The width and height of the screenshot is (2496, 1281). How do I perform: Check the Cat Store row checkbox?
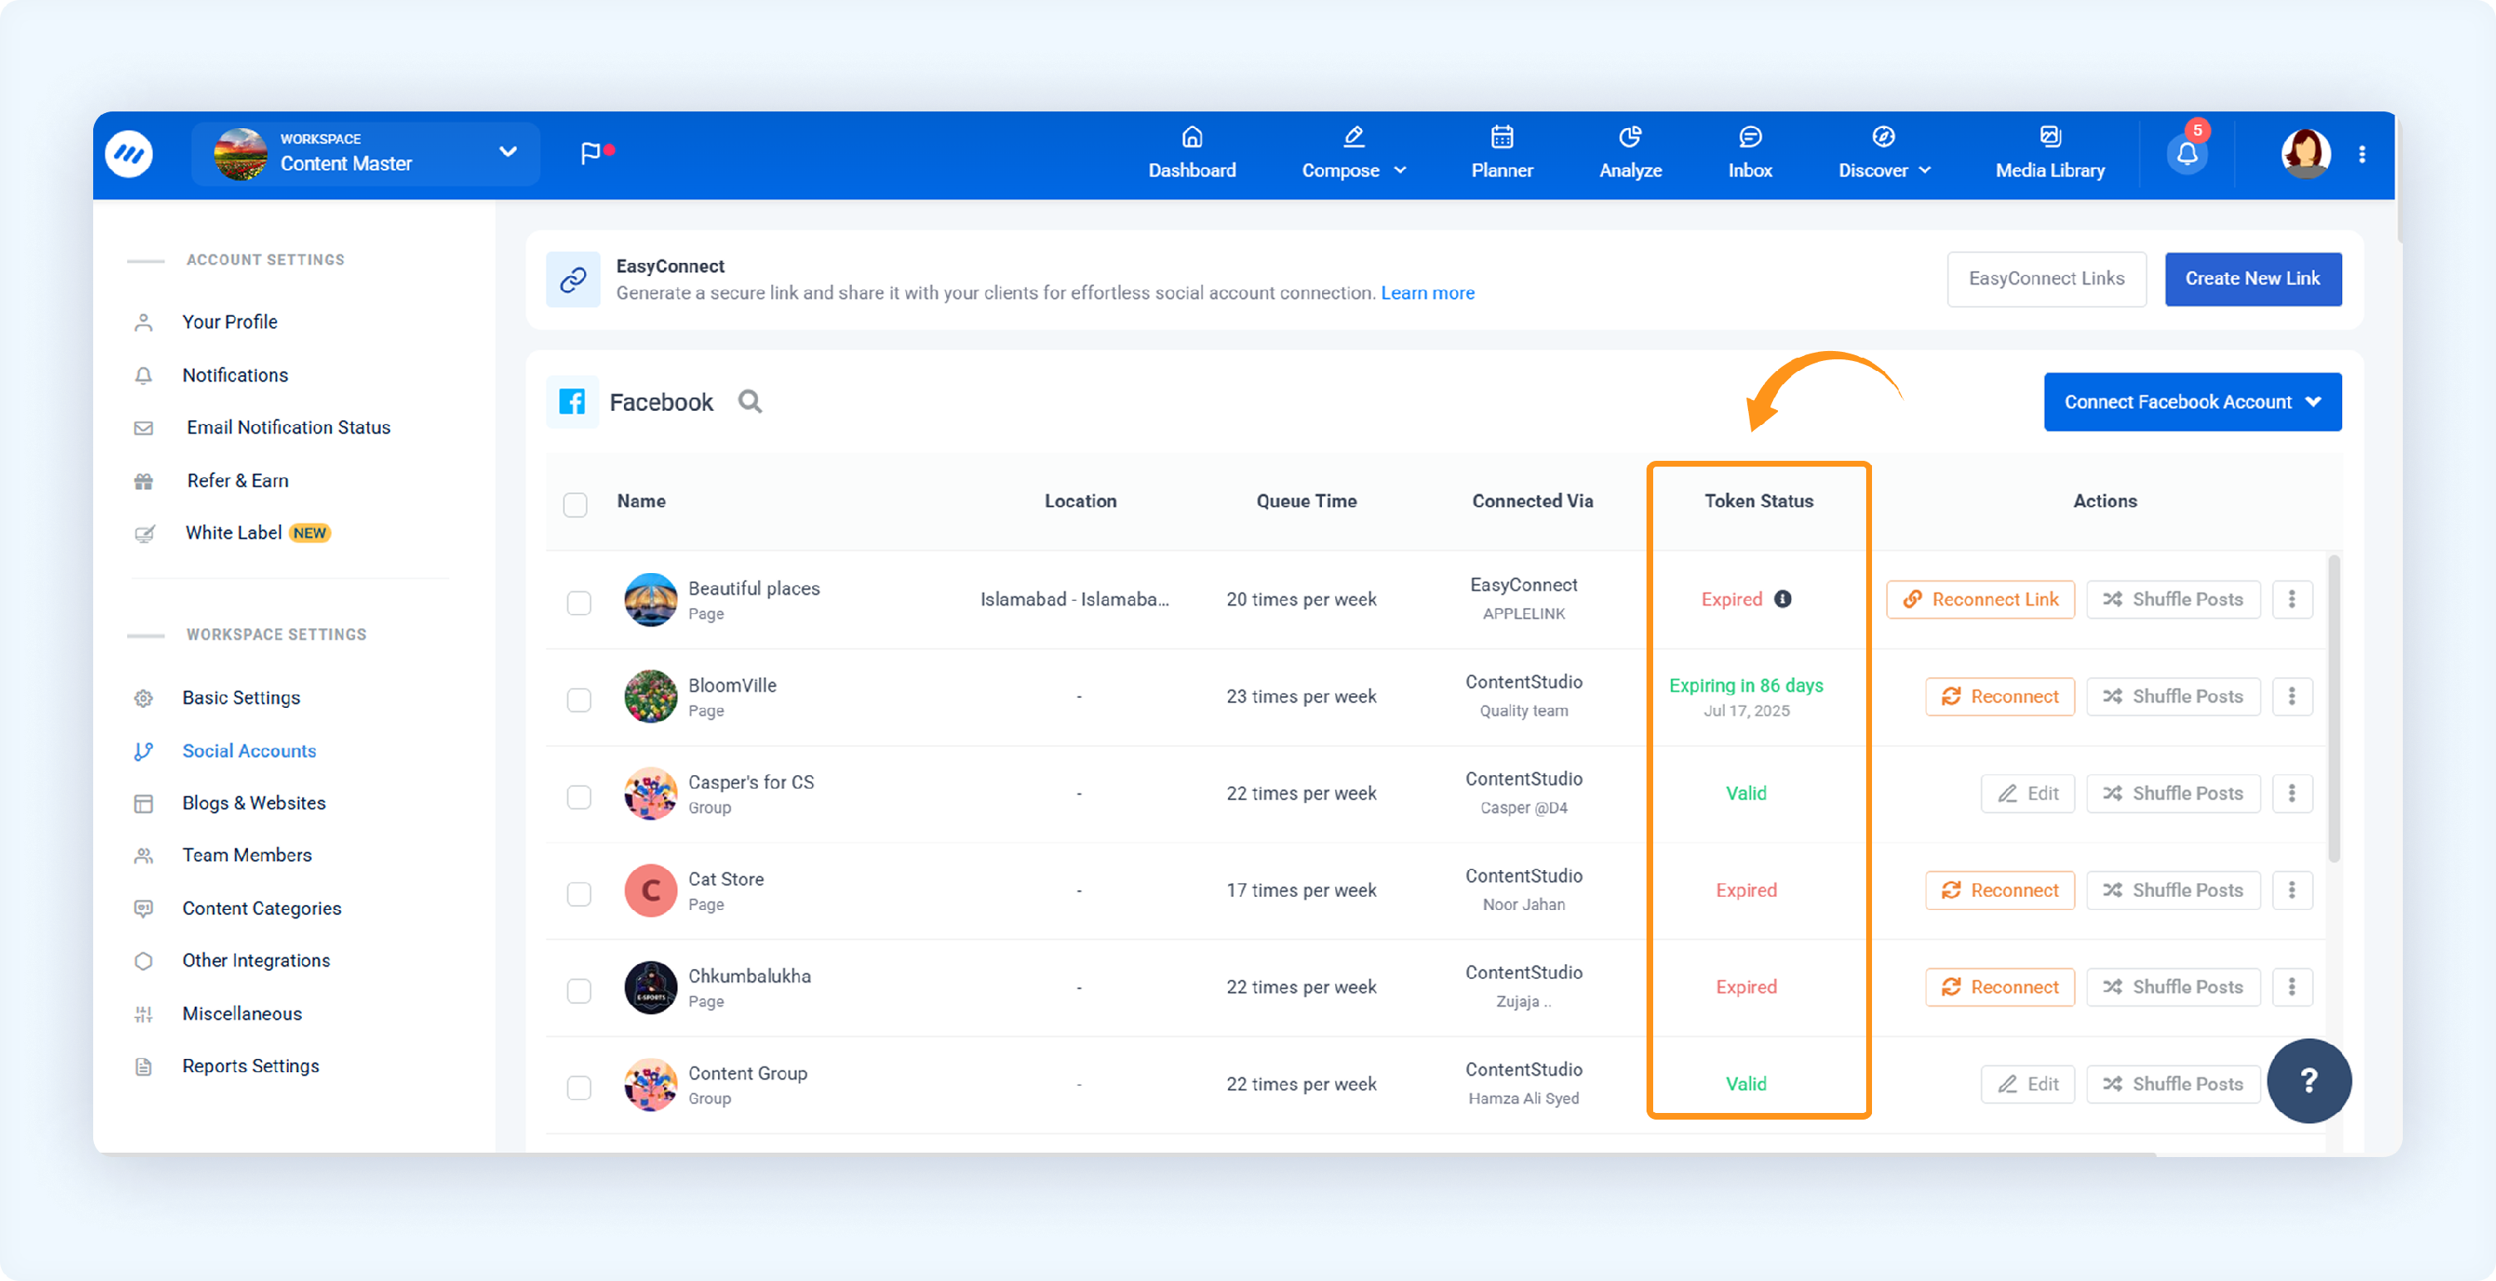tap(578, 893)
